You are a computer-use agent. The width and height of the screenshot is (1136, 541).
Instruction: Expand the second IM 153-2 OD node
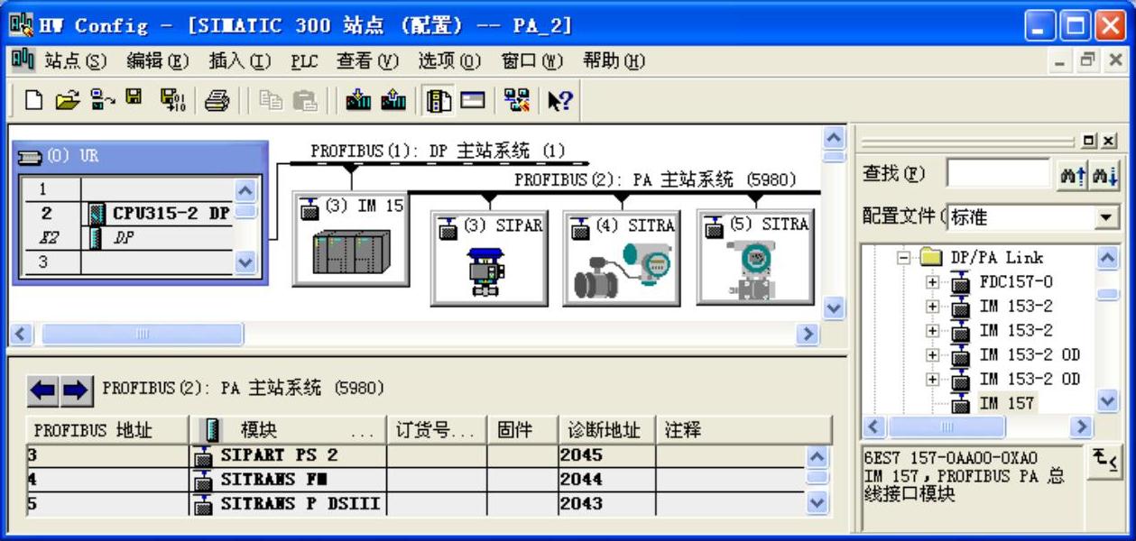(x=932, y=380)
